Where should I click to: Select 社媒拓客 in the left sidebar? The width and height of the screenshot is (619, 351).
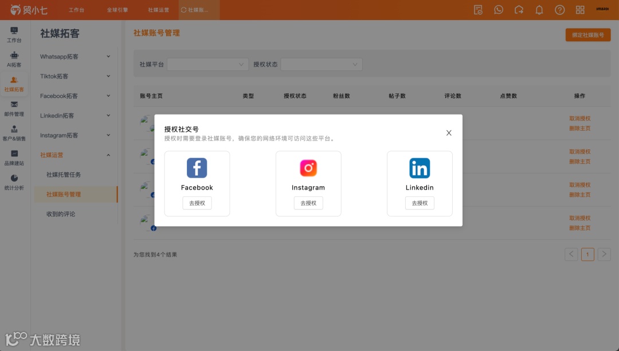tap(14, 84)
